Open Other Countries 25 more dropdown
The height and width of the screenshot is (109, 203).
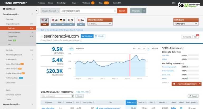(100, 24)
